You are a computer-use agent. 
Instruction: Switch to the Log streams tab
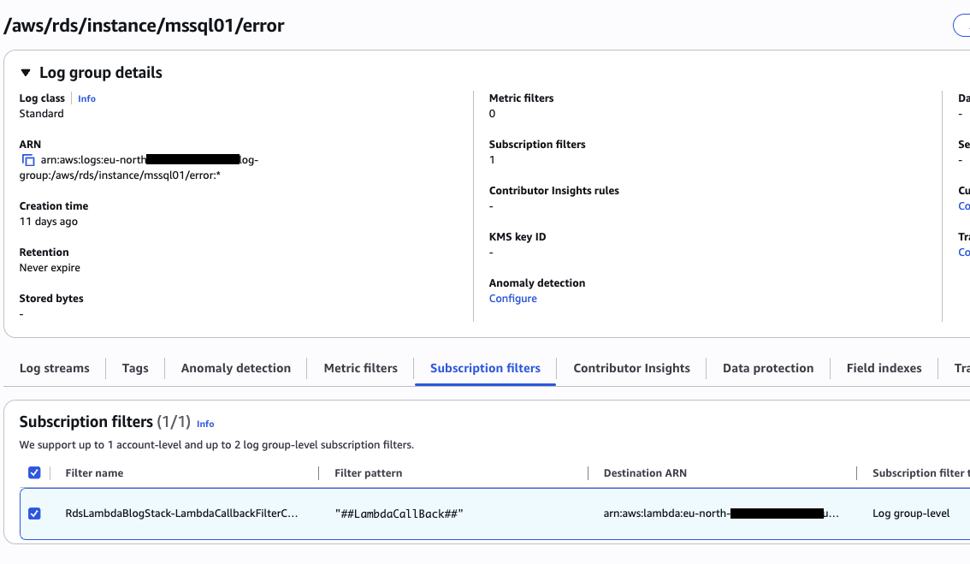coord(54,368)
